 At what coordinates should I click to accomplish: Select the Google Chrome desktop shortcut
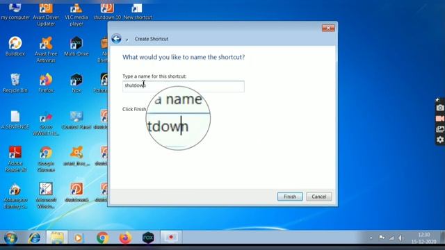click(x=46, y=159)
